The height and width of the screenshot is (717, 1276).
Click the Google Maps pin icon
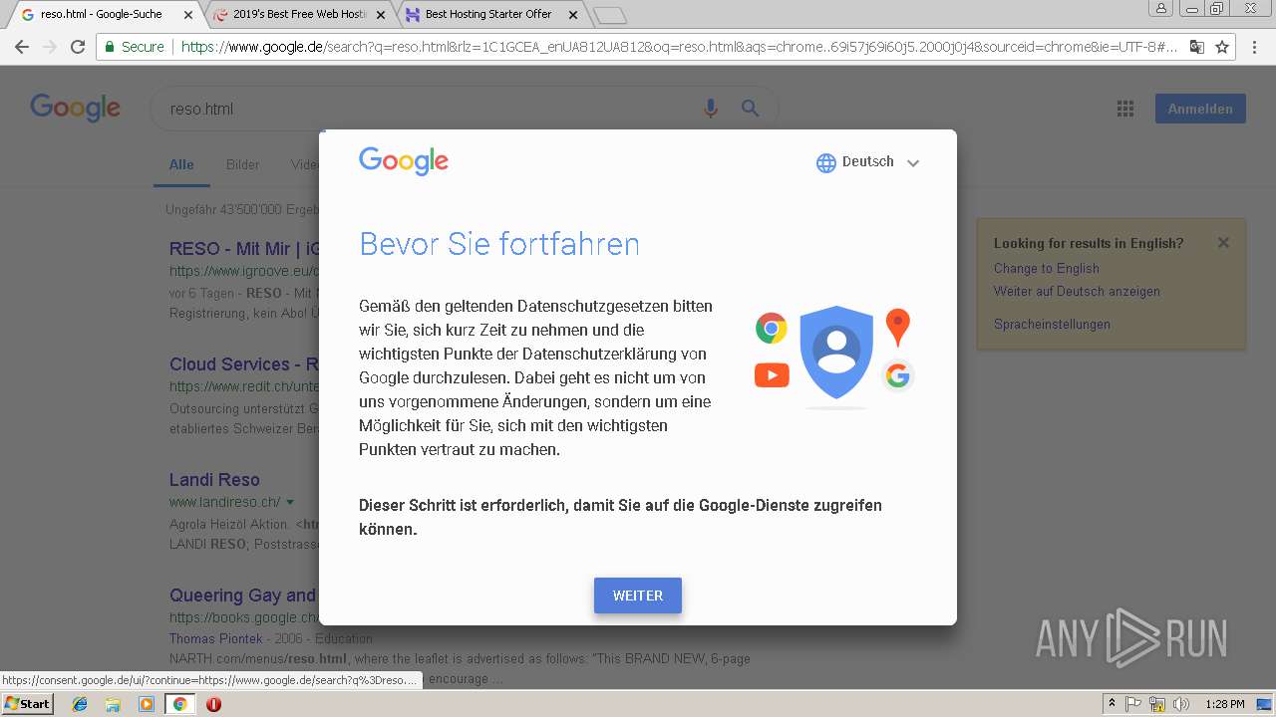coord(898,328)
